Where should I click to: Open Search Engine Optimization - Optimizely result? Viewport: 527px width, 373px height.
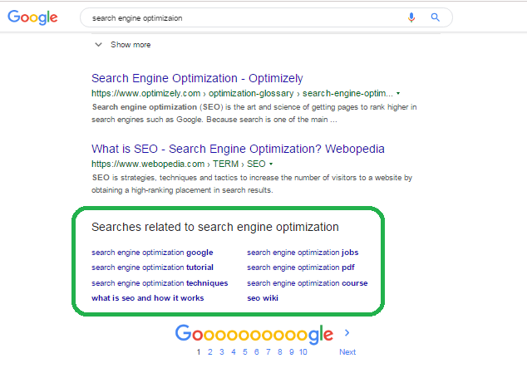click(197, 78)
